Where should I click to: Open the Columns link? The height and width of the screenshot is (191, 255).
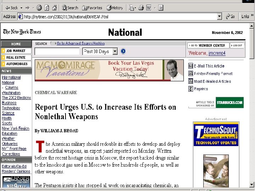12,88
